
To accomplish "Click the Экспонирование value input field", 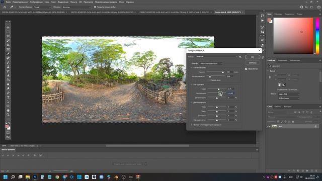I will (x=230, y=93).
